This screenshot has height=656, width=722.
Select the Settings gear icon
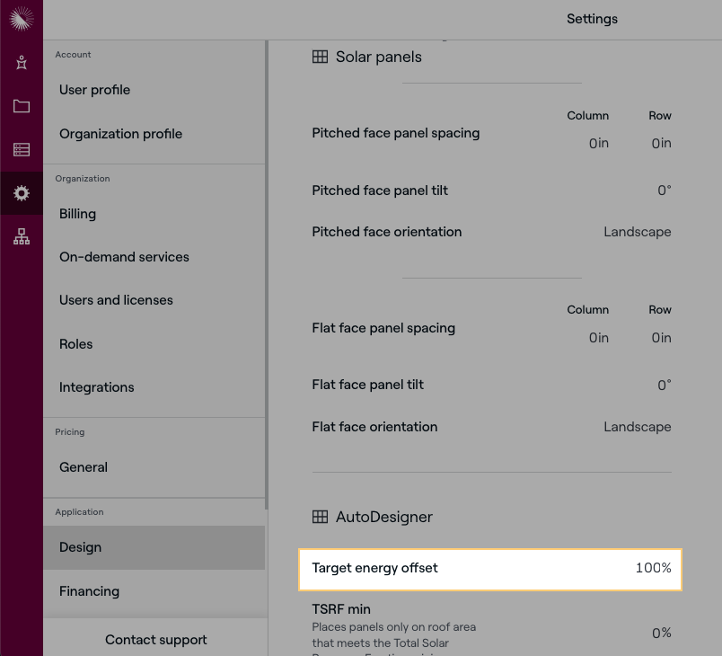(22, 193)
